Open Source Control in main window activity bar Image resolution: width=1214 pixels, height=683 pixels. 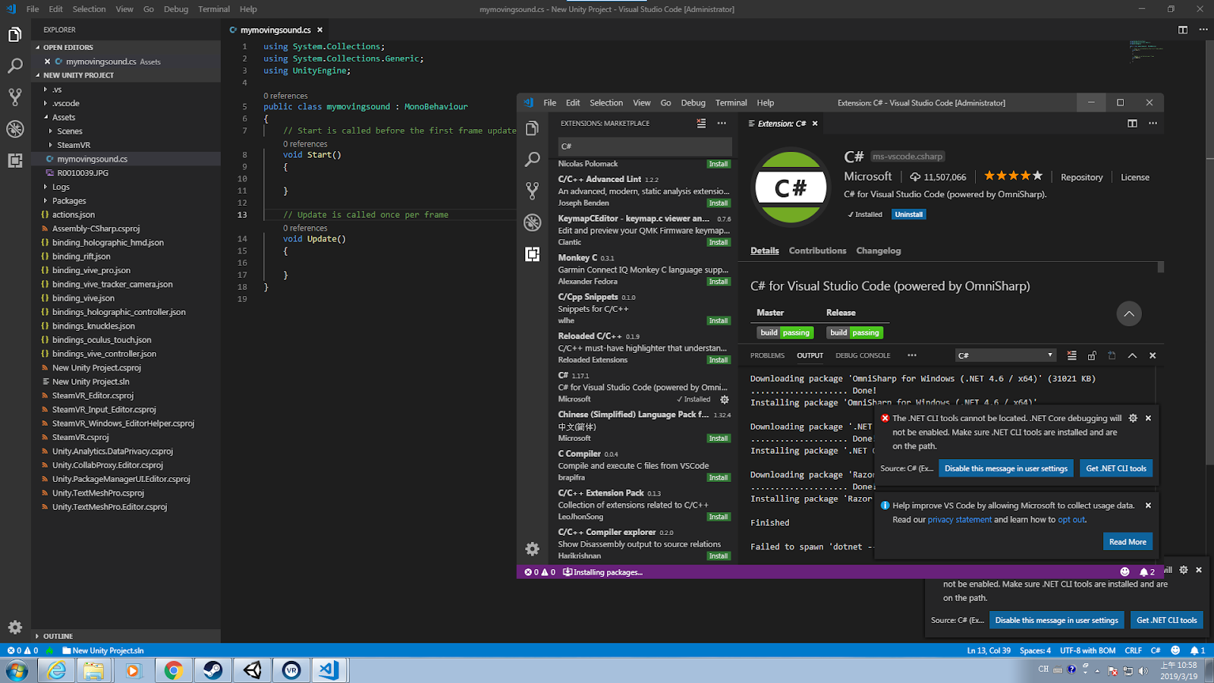pos(15,97)
